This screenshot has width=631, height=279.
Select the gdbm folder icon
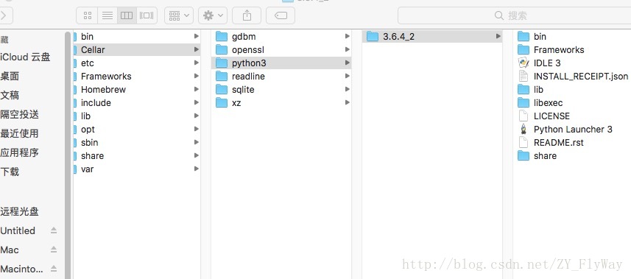pos(222,37)
